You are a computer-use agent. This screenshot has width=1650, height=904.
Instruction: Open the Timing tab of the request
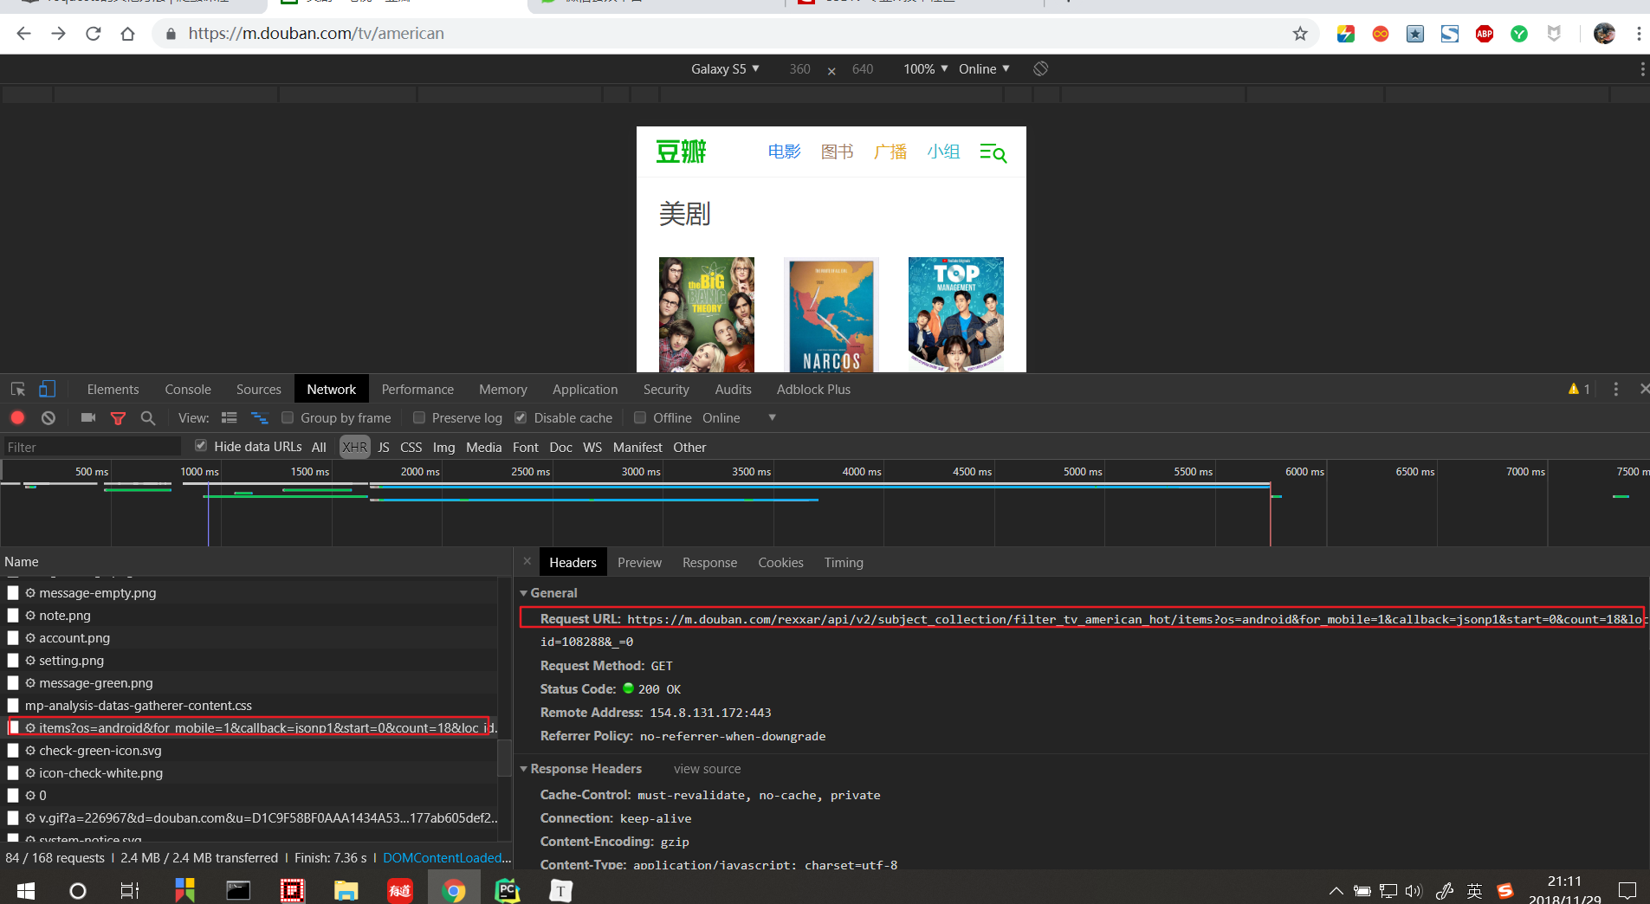(x=844, y=563)
